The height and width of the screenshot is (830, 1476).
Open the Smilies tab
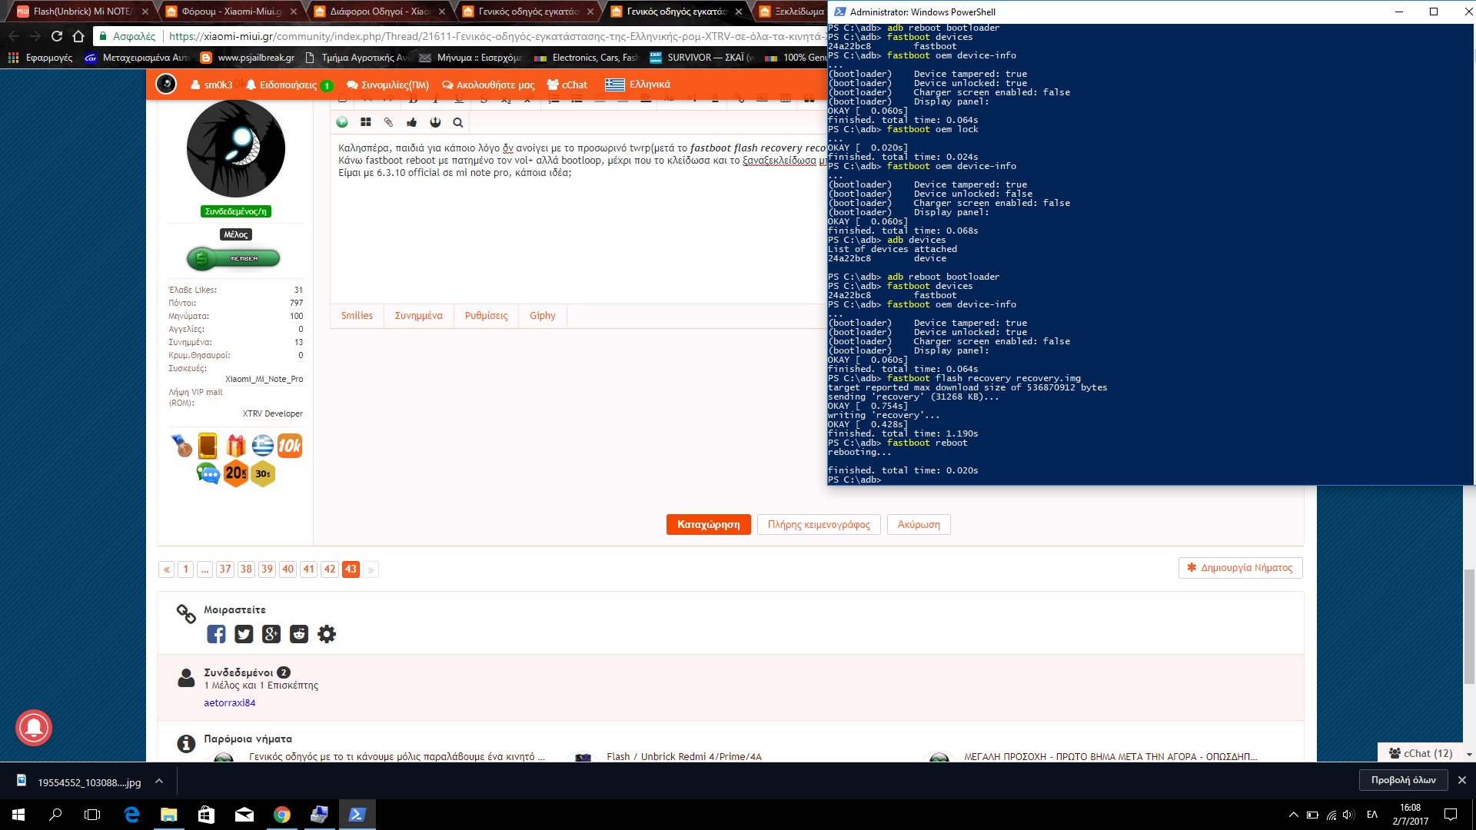357,316
